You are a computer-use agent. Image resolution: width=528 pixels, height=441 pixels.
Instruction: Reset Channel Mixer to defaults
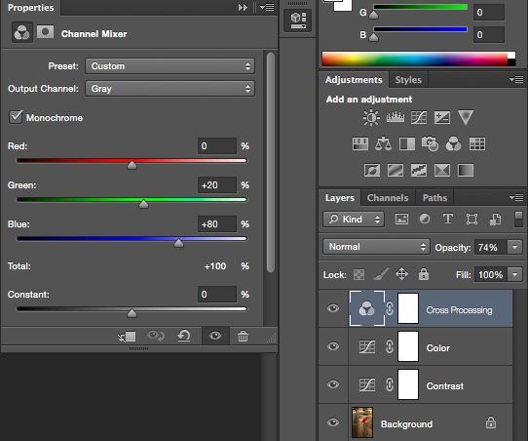[x=184, y=336]
